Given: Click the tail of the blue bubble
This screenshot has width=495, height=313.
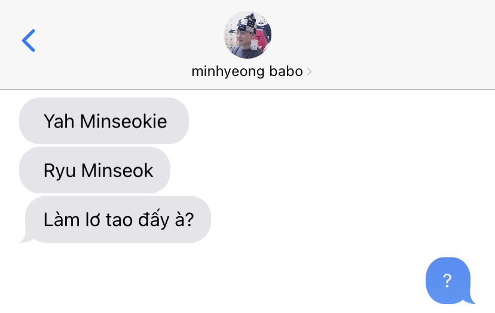Looking at the screenshot, I should [x=470, y=299].
